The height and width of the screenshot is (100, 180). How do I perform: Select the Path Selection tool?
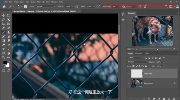pos(9,49)
